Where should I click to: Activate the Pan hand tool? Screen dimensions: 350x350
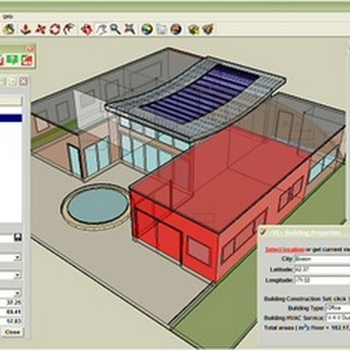click(x=101, y=29)
